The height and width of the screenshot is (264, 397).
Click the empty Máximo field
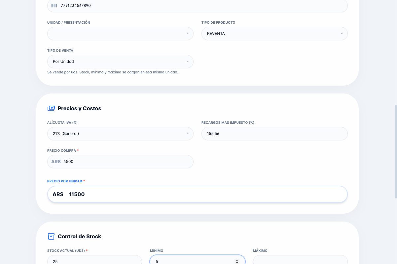[300, 260]
